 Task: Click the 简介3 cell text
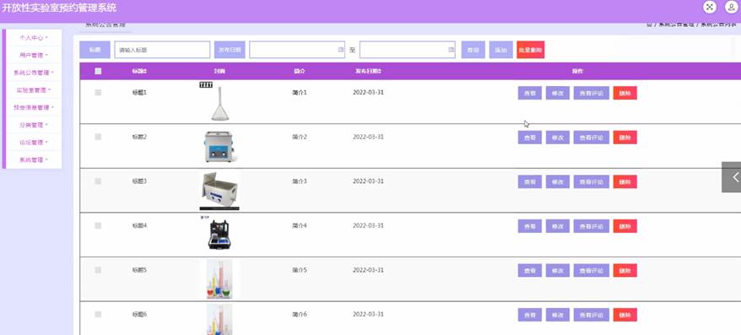pos(300,181)
